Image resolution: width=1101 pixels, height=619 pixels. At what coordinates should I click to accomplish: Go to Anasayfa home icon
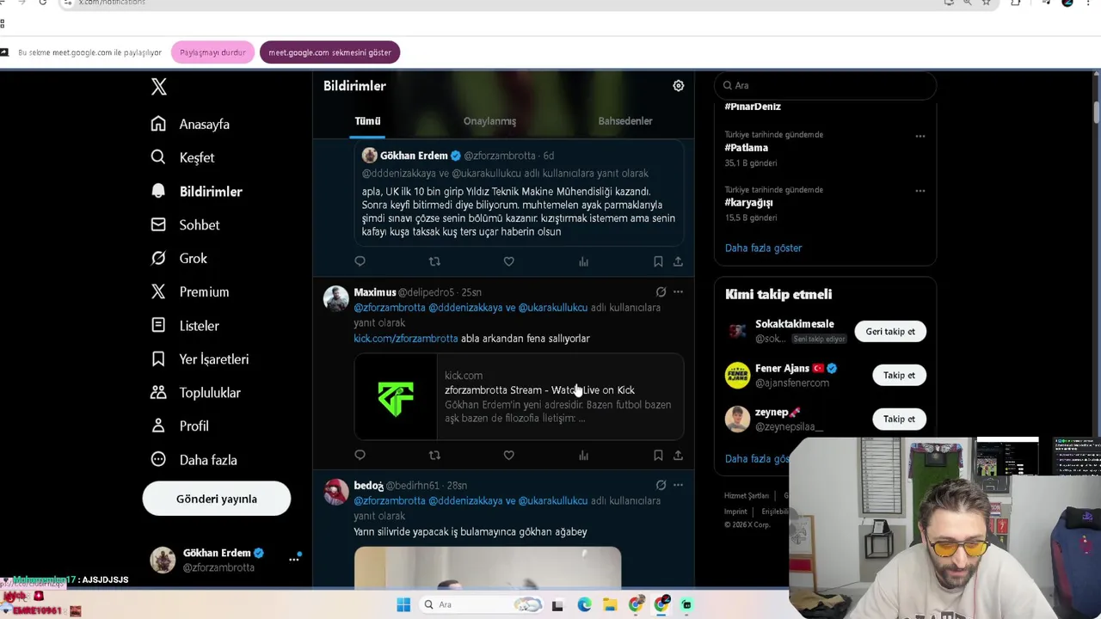point(158,124)
